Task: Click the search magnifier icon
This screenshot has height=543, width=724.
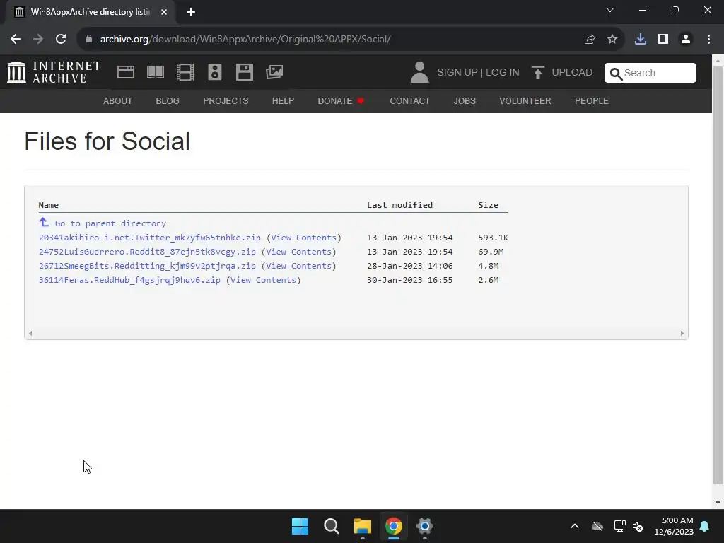Action: click(616, 74)
